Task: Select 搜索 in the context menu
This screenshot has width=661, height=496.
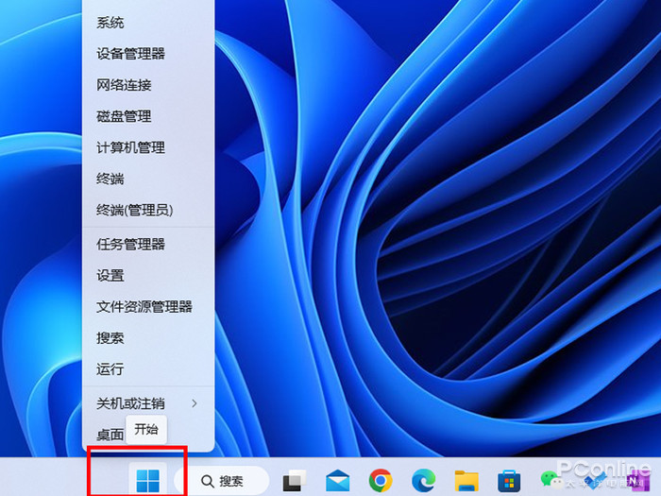Action: coord(148,338)
